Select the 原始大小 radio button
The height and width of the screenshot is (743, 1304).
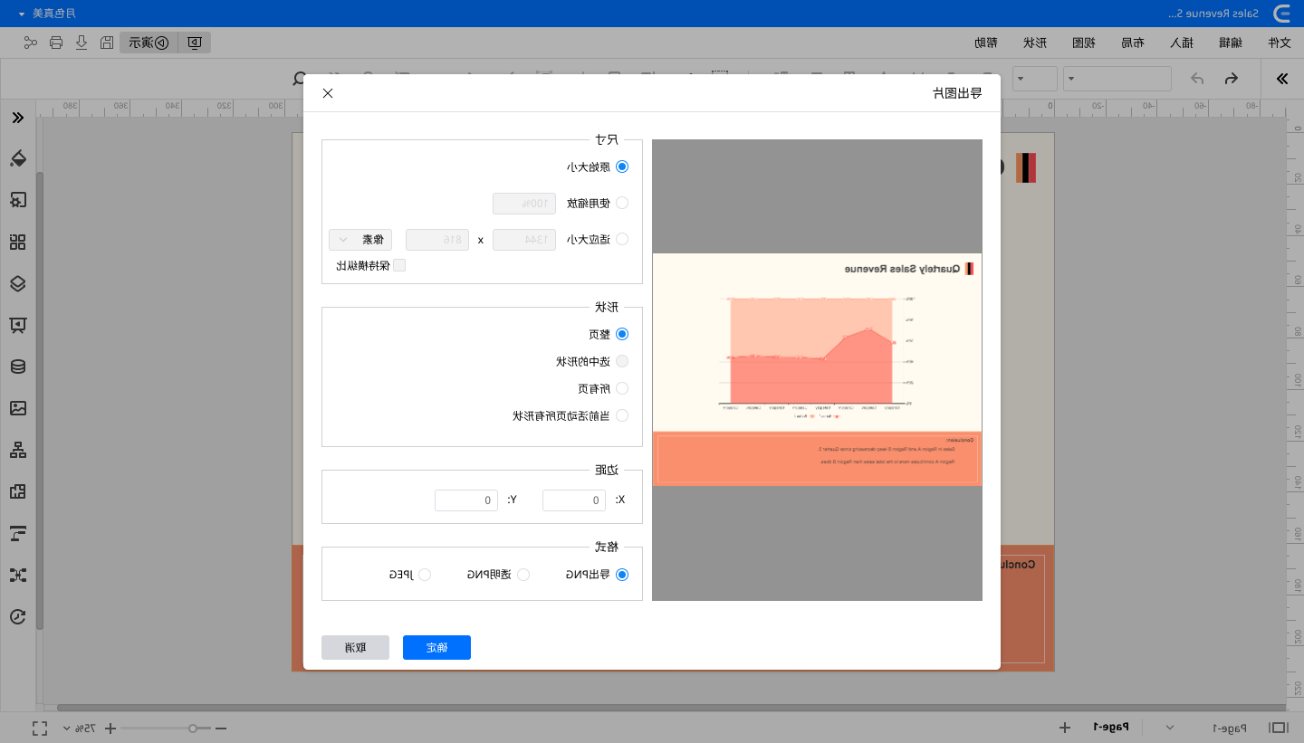click(622, 167)
